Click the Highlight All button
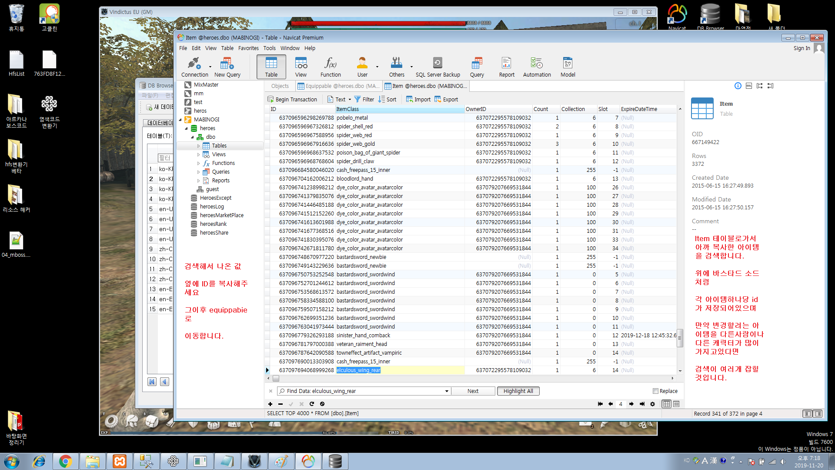Image resolution: width=835 pixels, height=470 pixels. tap(518, 391)
